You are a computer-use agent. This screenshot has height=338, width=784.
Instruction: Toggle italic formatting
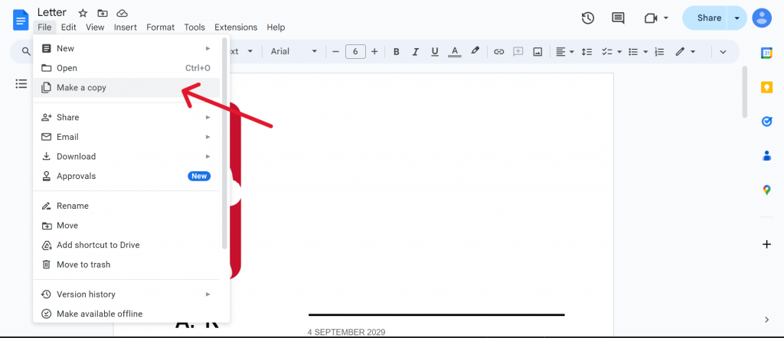(x=415, y=51)
